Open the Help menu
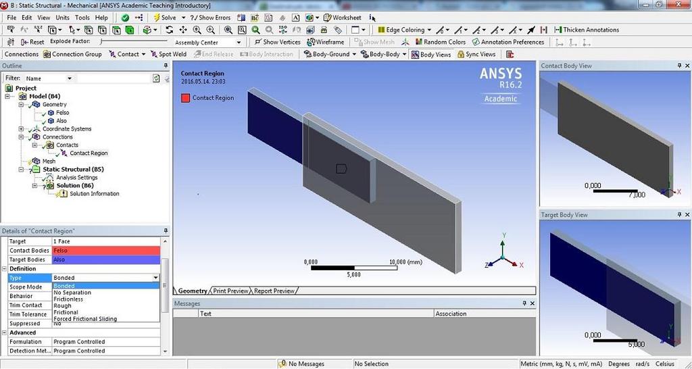This screenshot has width=692, height=369. [x=101, y=18]
